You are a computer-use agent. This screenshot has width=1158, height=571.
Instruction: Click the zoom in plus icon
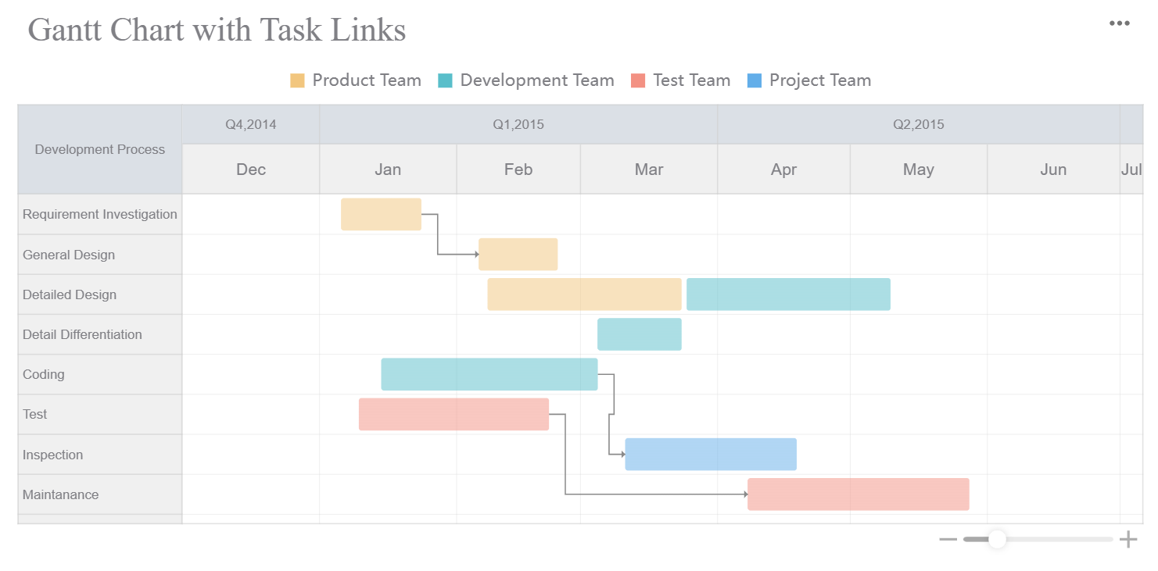(x=1128, y=539)
